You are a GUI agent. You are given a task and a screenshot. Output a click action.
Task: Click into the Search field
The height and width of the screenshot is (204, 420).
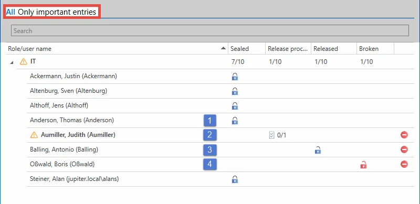click(x=210, y=30)
